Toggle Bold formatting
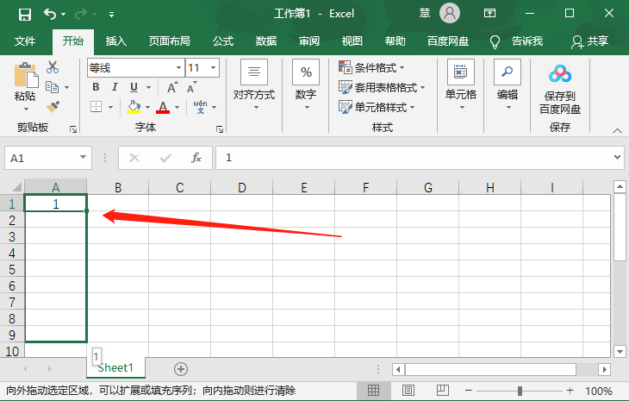Screen dimensions: 629x401 (x=96, y=87)
